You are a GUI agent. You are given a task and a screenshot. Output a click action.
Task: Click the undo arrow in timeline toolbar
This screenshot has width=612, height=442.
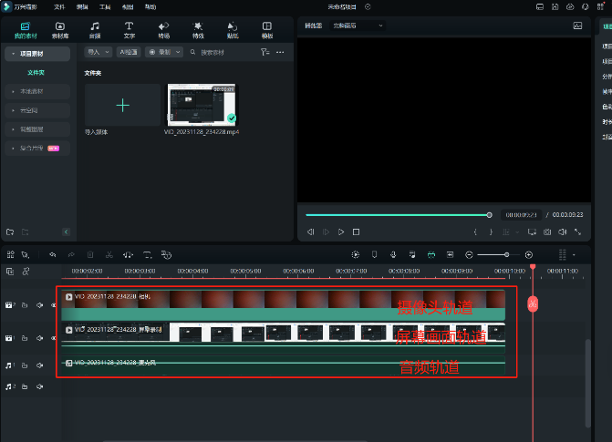53,254
